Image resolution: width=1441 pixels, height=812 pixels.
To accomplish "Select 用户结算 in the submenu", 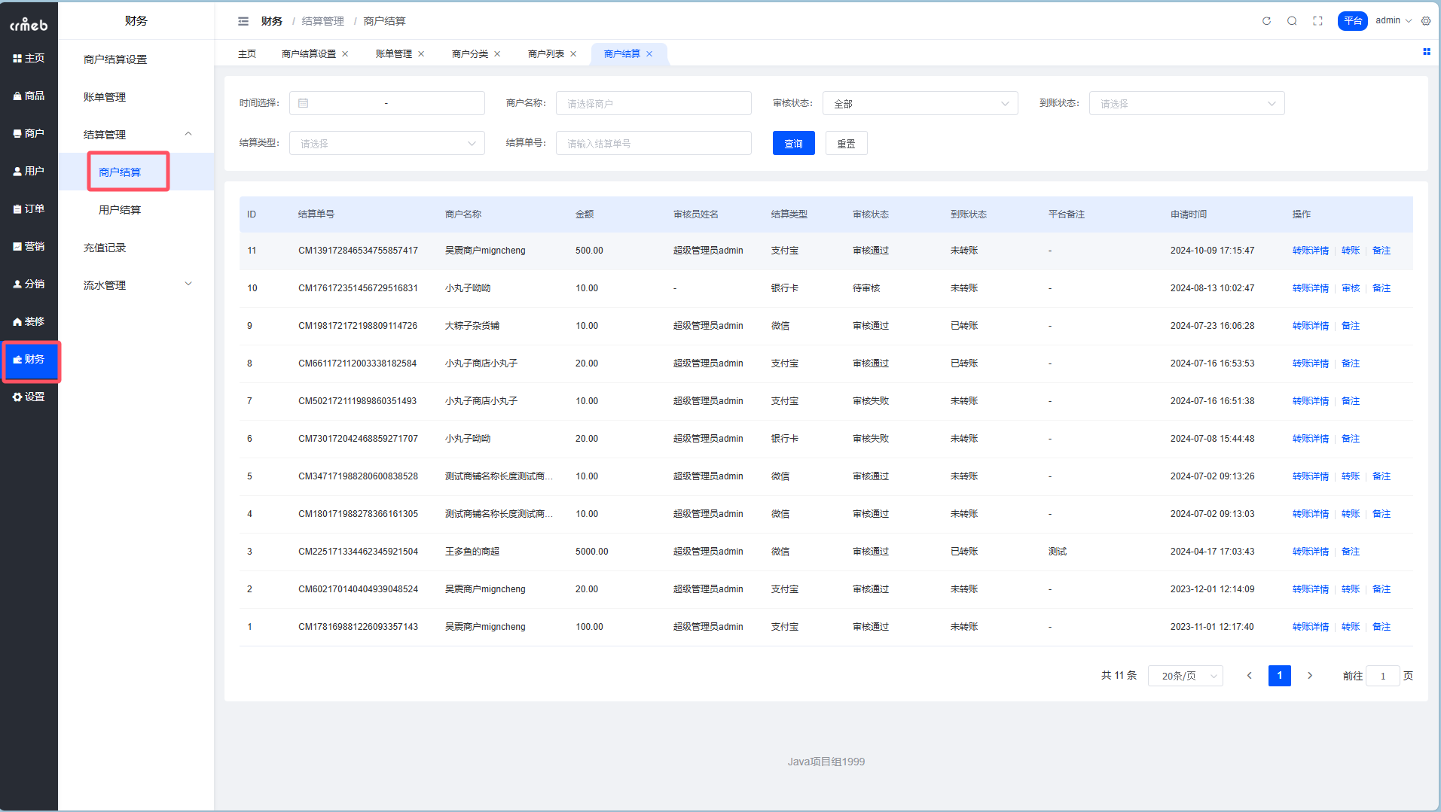I will point(120,209).
